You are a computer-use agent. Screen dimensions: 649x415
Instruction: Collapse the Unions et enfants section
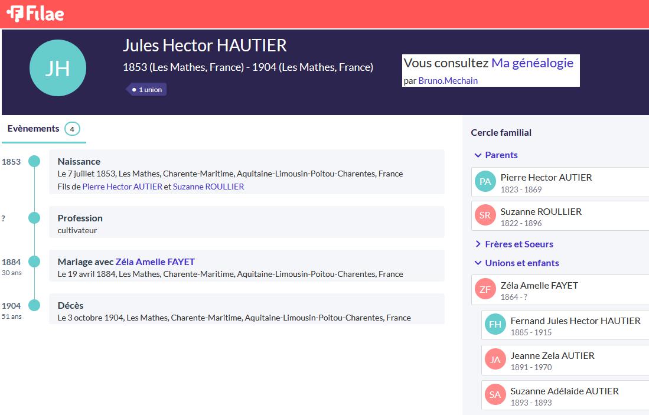(x=517, y=263)
